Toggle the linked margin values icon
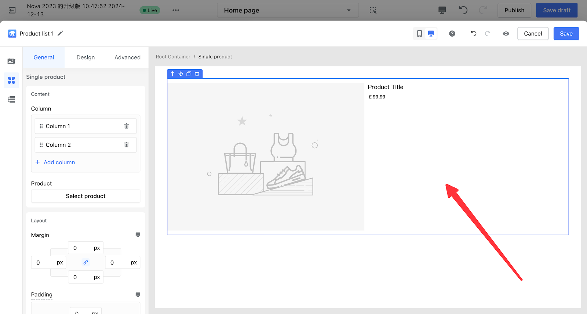This screenshot has height=314, width=587. click(85, 262)
